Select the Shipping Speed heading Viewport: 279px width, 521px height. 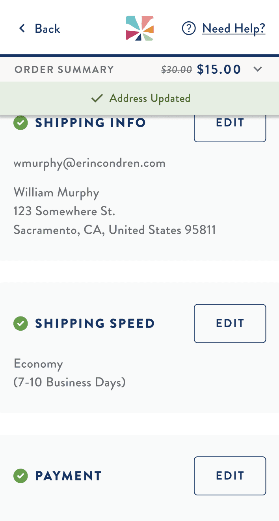pos(95,324)
